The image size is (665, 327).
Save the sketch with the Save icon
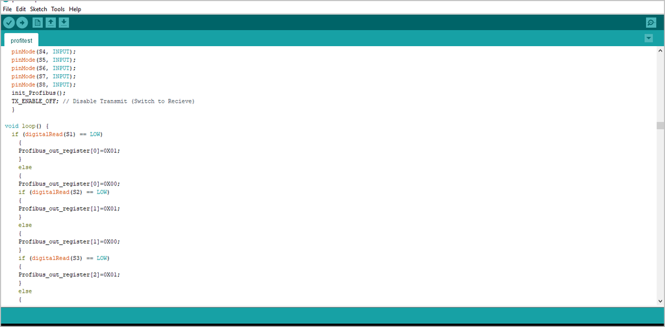(x=64, y=23)
